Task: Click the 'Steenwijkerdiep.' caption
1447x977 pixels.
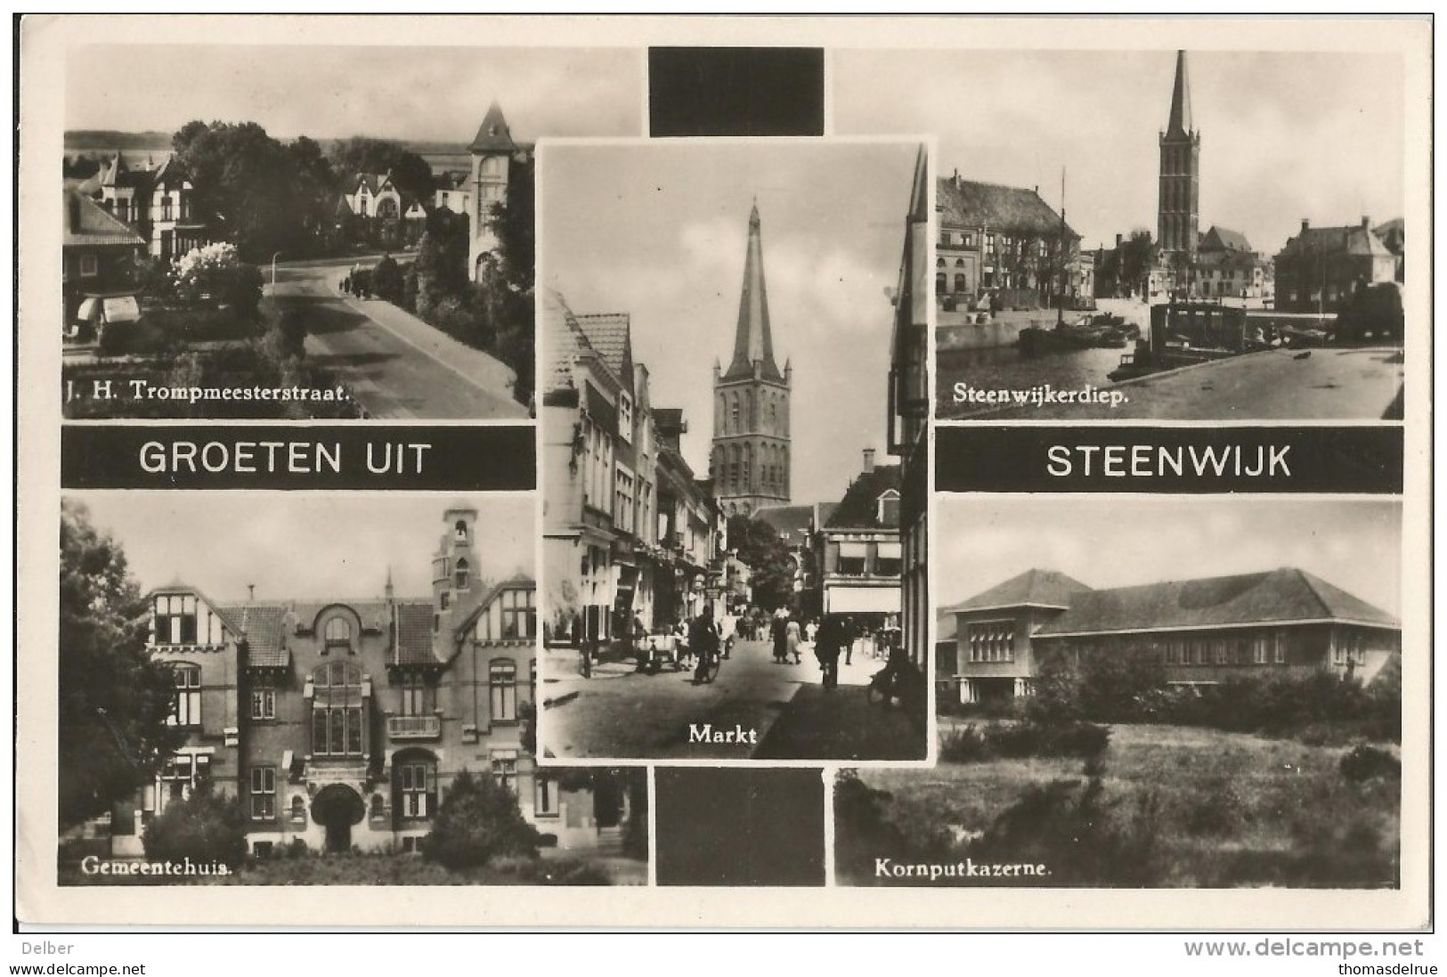Action: [1039, 395]
